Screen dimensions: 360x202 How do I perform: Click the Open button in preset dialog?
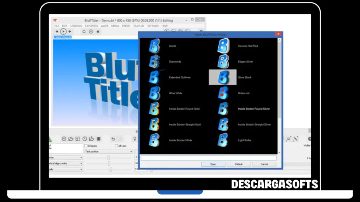tap(213, 164)
